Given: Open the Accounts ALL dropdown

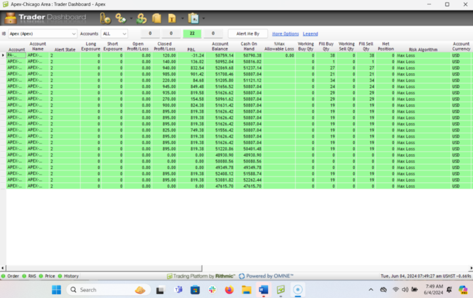Looking at the screenshot, I should tap(114, 34).
